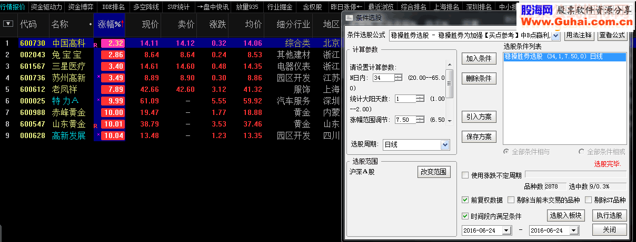Select 稳操胜券选股 entry in 选股条件列表
This screenshot has height=242, width=636.
click(564, 57)
